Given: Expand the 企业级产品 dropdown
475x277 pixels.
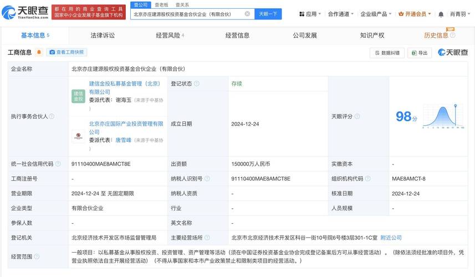Looking at the screenshot, I should click(x=376, y=14).
